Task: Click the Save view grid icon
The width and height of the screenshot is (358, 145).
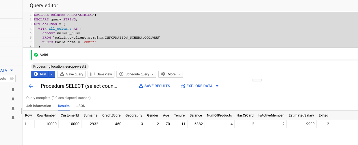Action: [92, 74]
